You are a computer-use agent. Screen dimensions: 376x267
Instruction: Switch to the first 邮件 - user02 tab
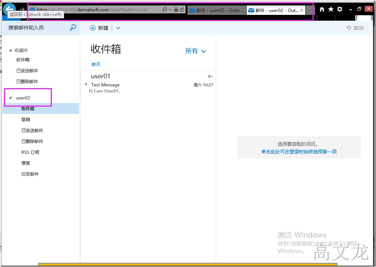(x=217, y=10)
